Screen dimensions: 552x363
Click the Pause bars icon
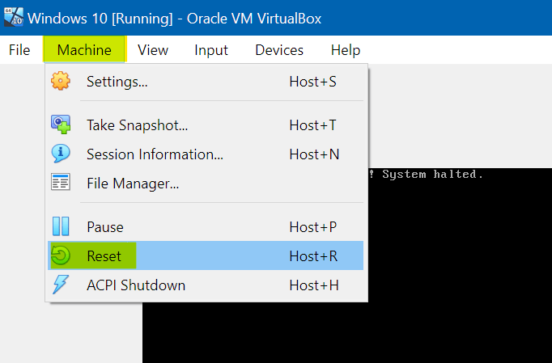(x=61, y=226)
